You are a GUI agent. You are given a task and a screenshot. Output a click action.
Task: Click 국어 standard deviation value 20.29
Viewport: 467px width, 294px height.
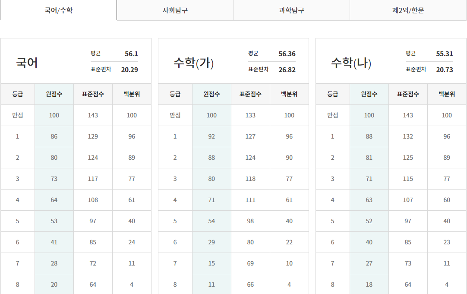[x=129, y=70]
